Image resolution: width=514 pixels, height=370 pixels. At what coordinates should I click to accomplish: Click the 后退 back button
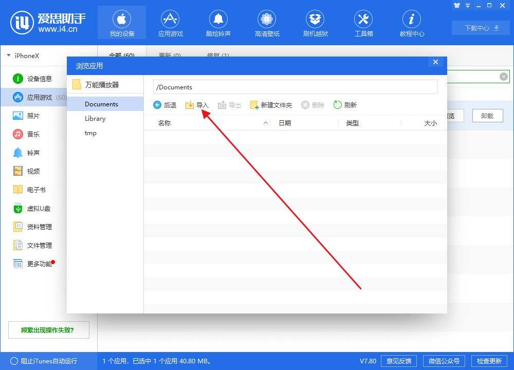165,105
